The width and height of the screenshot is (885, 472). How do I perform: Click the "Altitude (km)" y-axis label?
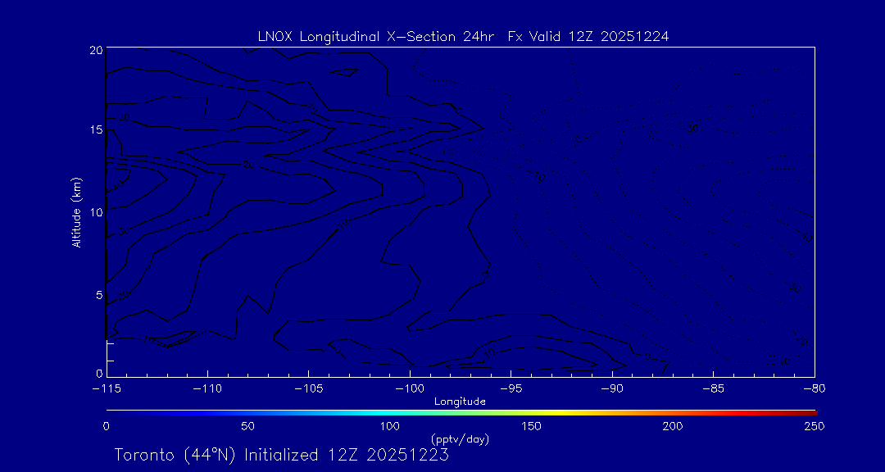click(76, 211)
